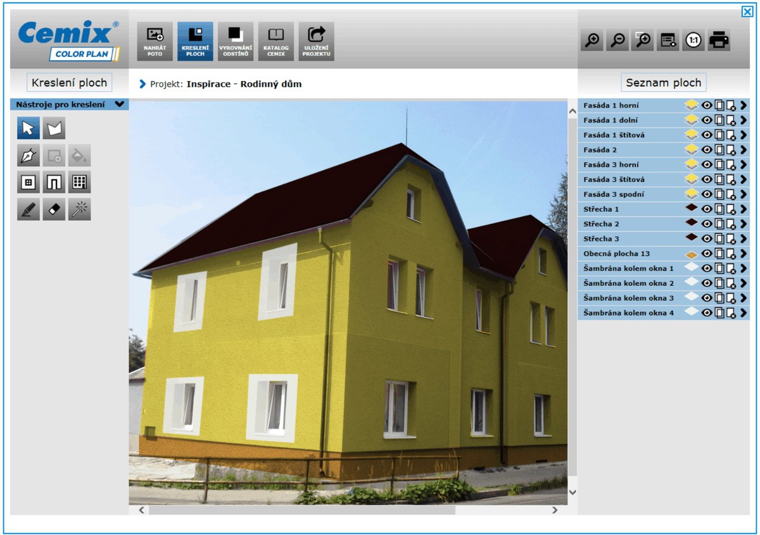This screenshot has width=760, height=535.
Task: Delete the Obecná plocha 13 area
Action: (x=731, y=254)
